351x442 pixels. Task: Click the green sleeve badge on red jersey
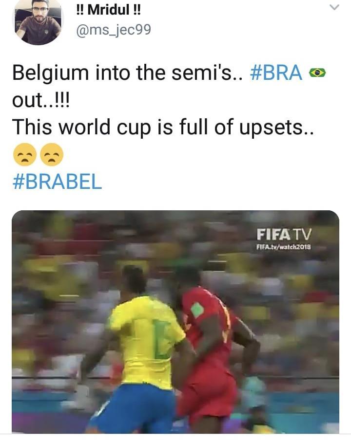[197, 310]
